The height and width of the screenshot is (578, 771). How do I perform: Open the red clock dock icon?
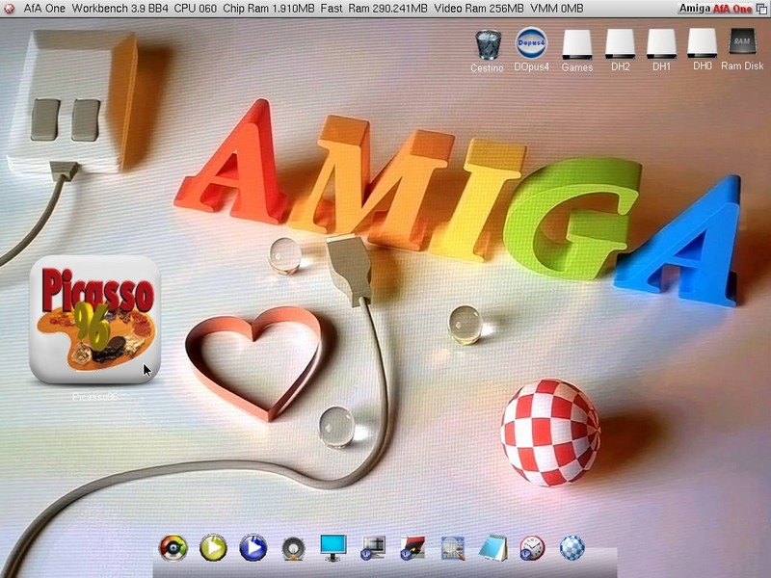tap(532, 548)
